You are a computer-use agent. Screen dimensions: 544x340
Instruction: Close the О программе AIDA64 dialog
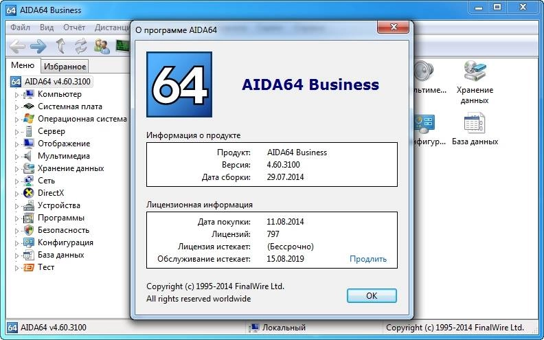pyautogui.click(x=393, y=27)
